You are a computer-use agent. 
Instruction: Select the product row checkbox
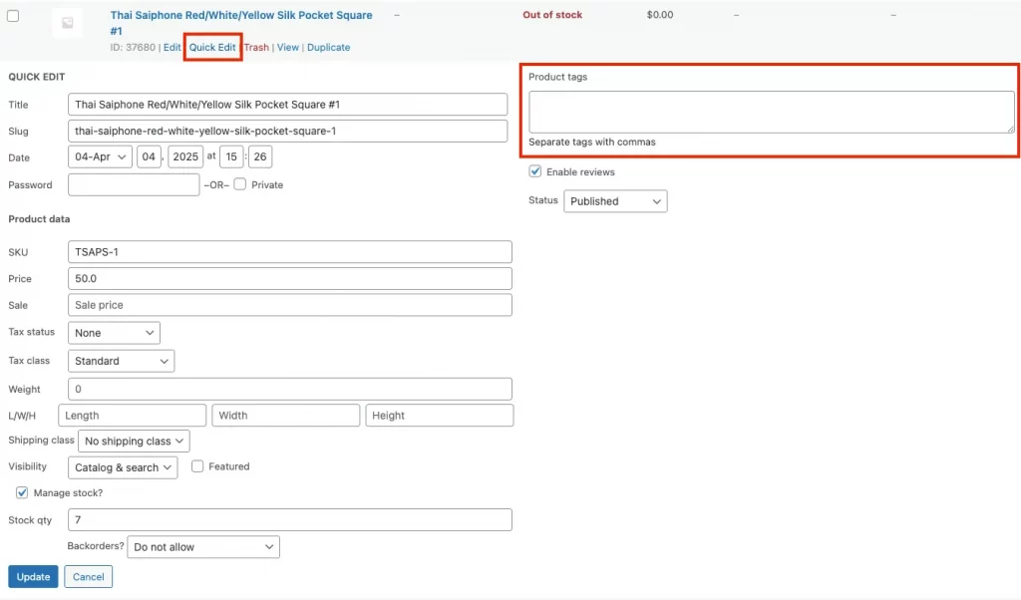coord(13,16)
